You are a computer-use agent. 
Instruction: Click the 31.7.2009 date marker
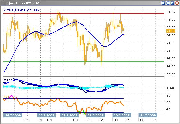[x=147, y=116]
